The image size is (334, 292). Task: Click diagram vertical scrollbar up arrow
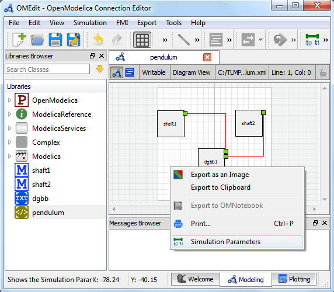coord(325,88)
